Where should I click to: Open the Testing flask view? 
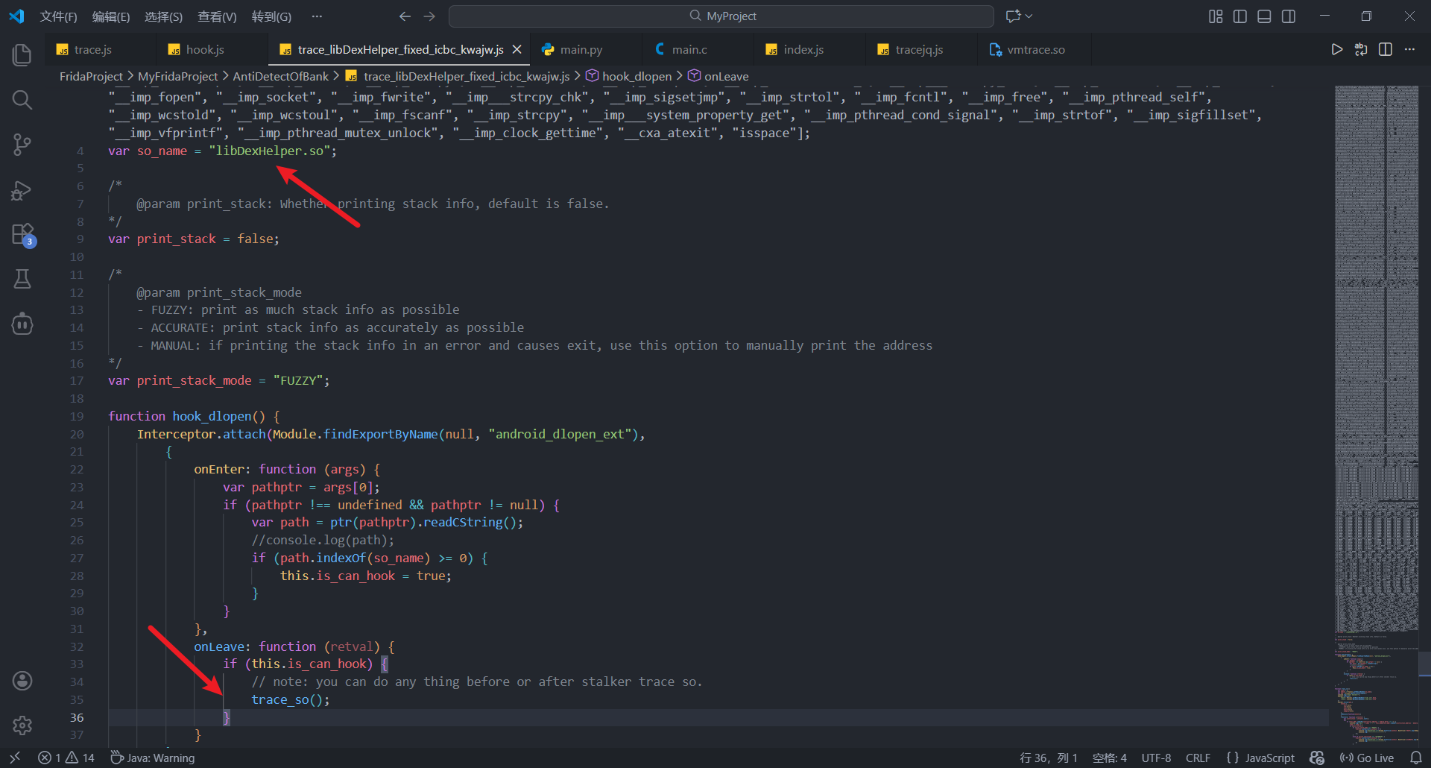pyautogui.click(x=22, y=279)
